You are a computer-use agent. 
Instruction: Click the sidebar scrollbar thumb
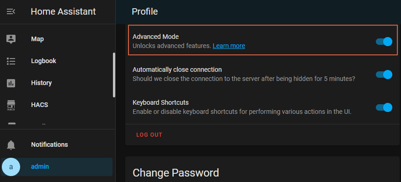(x=114, y=75)
